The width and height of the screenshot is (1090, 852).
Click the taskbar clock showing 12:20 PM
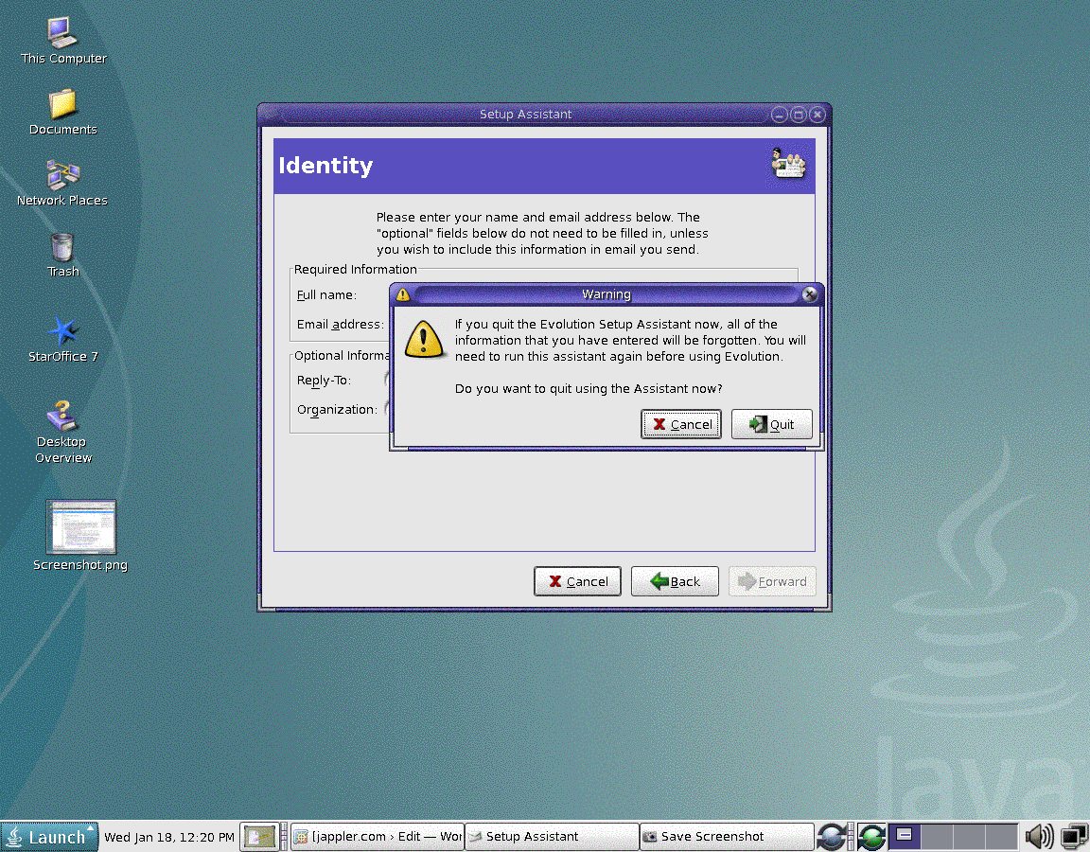[x=169, y=837]
